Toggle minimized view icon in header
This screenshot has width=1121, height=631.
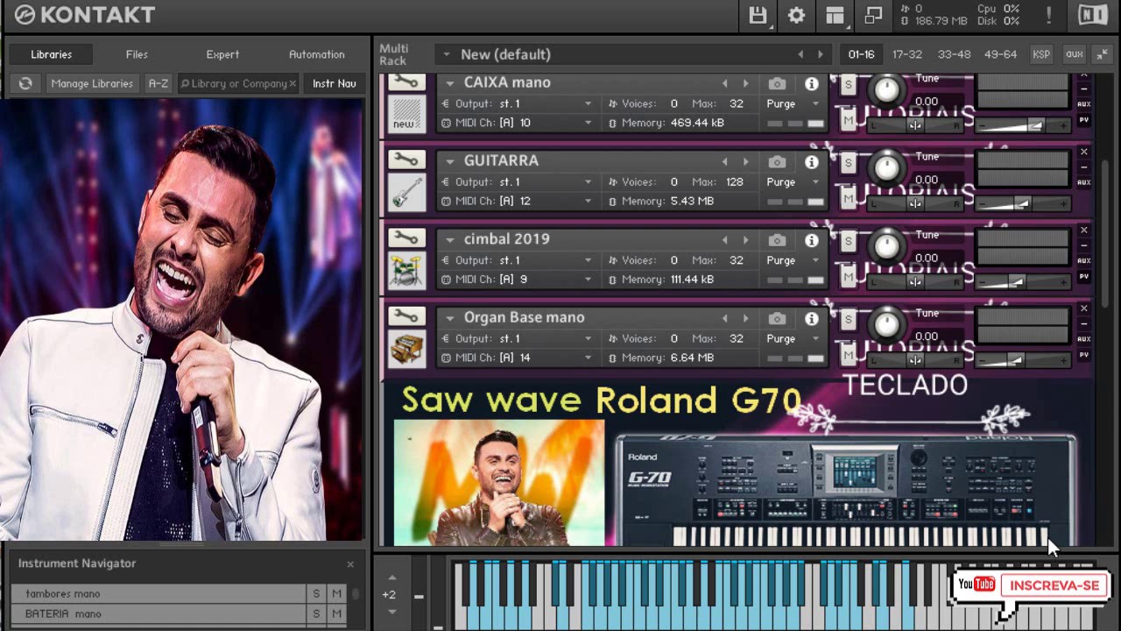point(873,16)
